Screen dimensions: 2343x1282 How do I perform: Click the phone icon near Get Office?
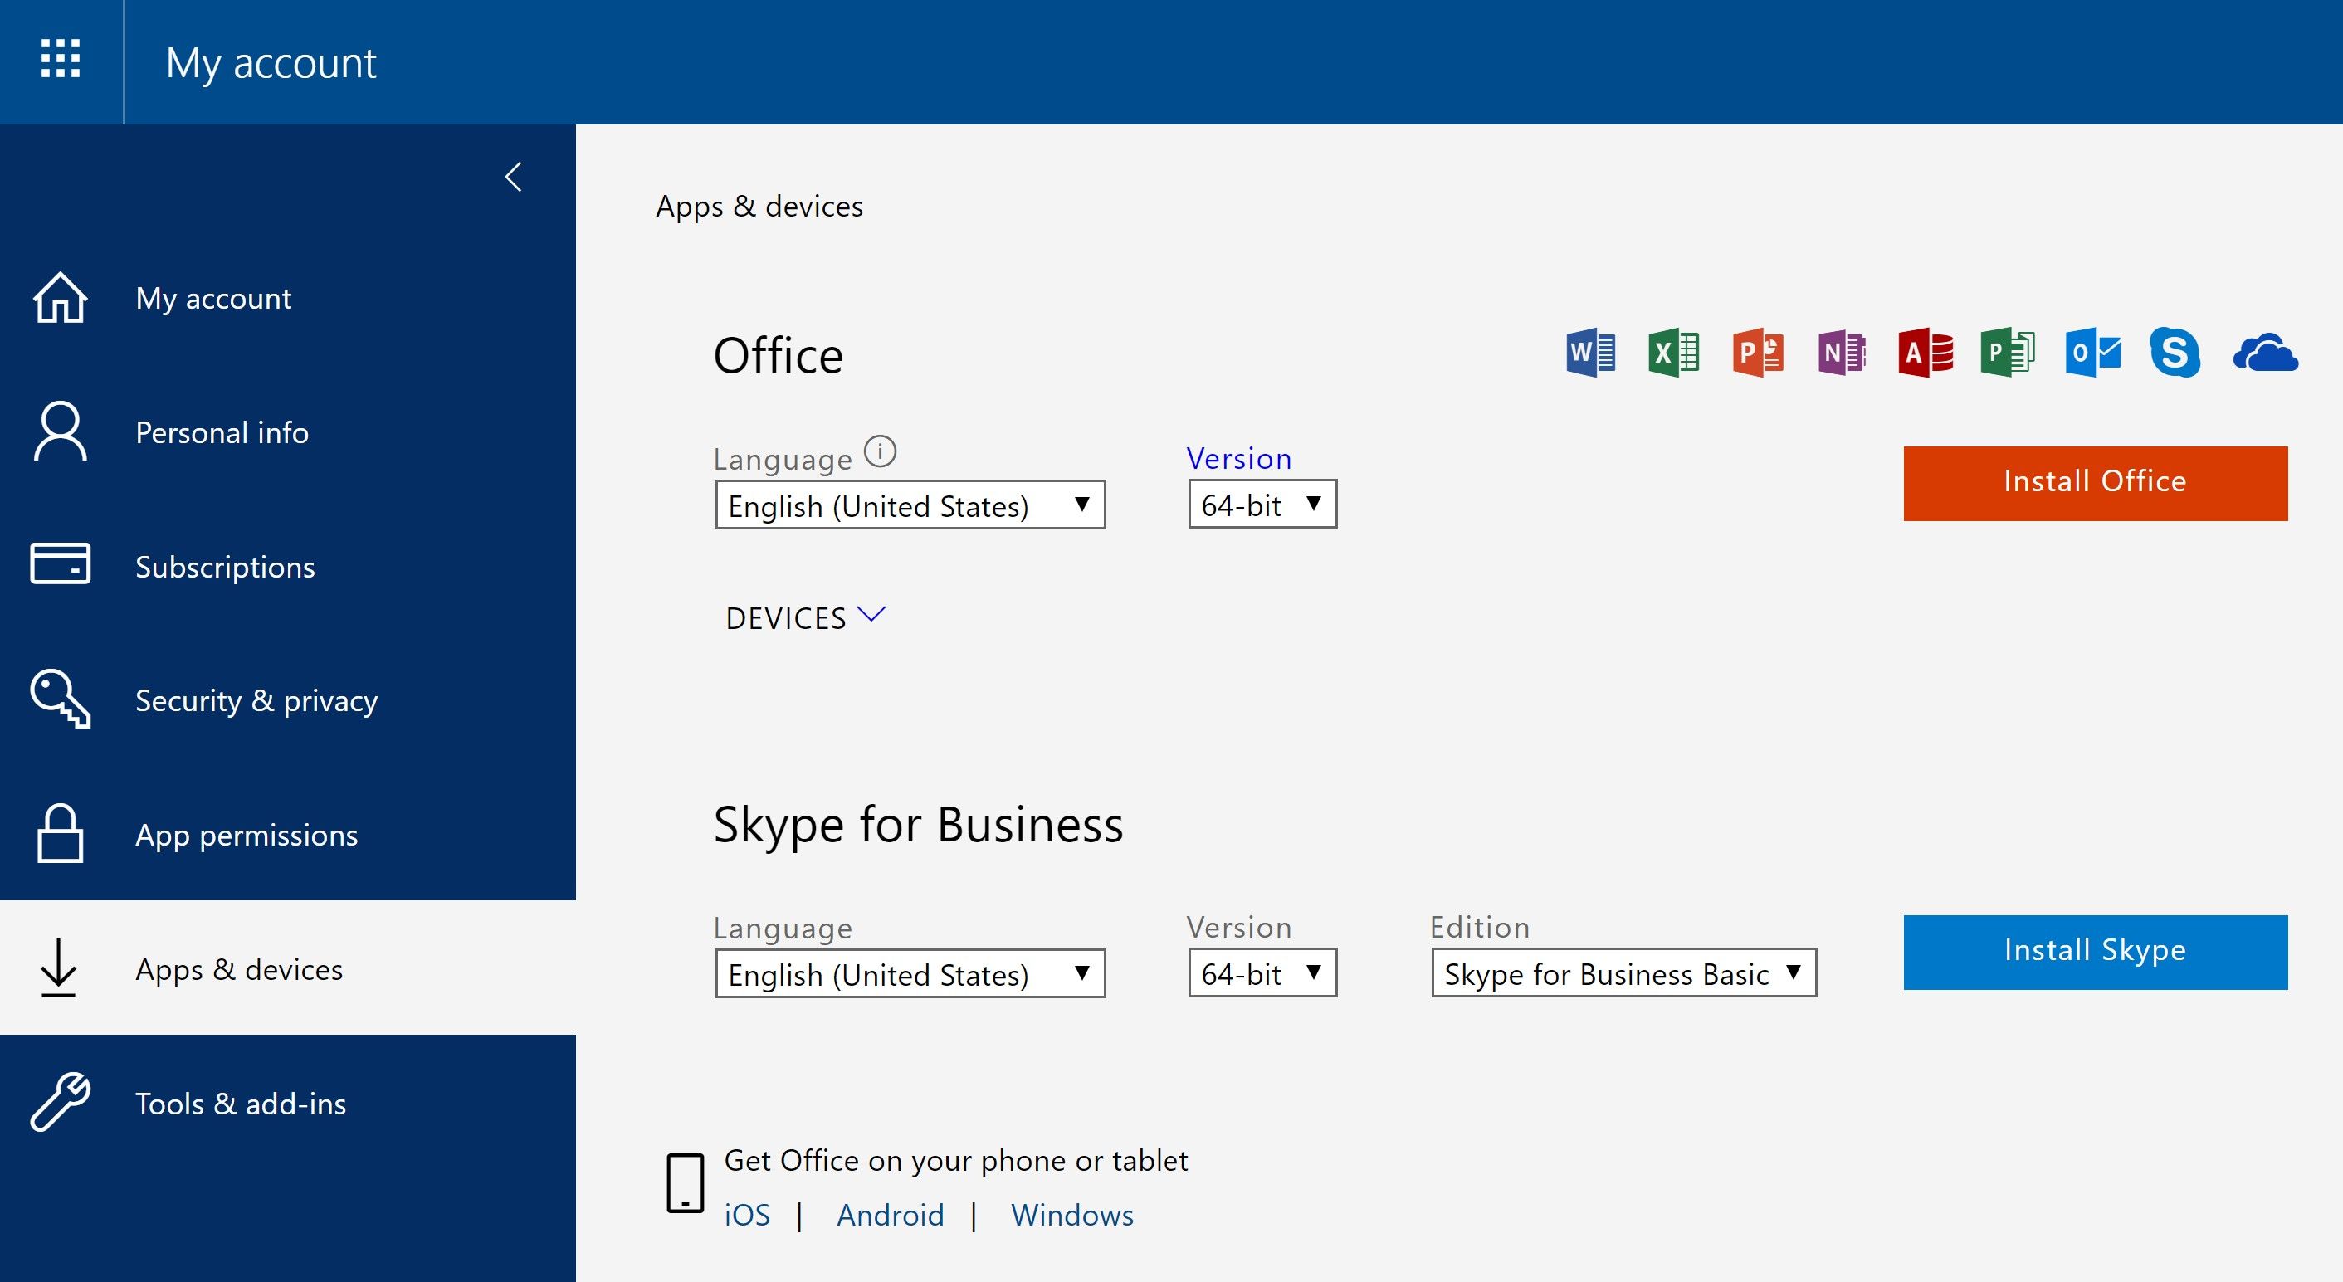685,1183
